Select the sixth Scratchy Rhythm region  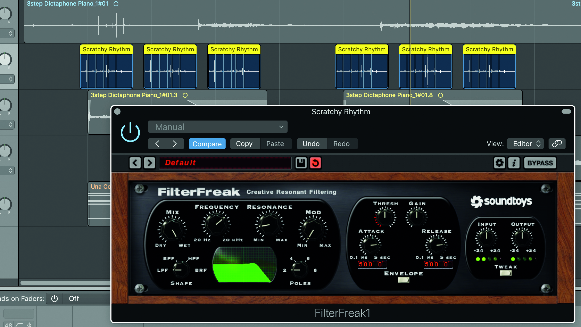click(x=489, y=67)
